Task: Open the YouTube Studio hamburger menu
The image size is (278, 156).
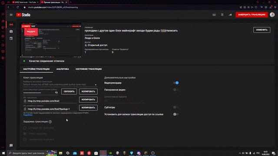Action: tap(11, 15)
